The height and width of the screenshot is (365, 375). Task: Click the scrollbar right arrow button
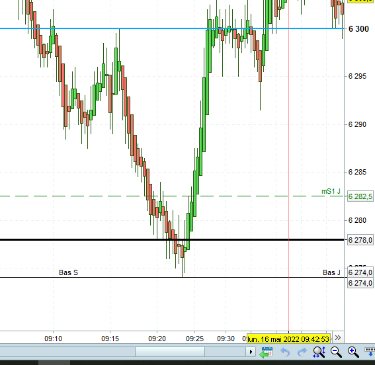click(251, 352)
